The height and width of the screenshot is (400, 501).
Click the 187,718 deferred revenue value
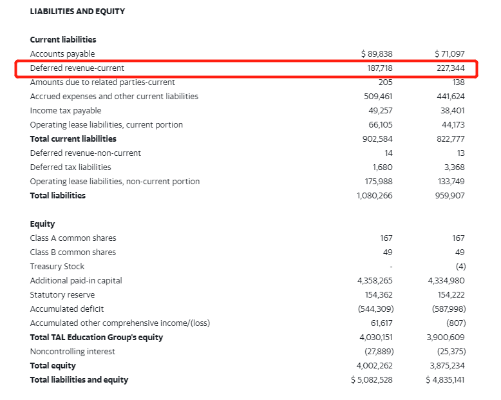point(379,68)
